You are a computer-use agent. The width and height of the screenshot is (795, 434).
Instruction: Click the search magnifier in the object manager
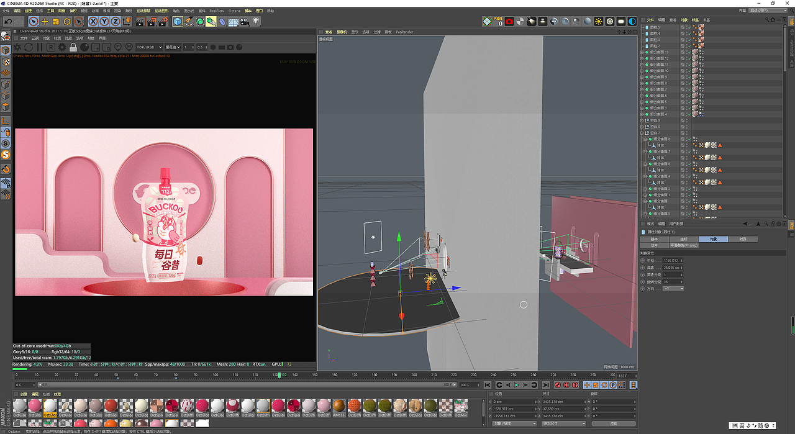767,20
